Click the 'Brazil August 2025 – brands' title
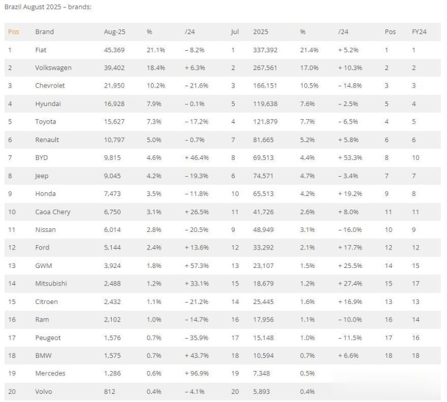Viewport: 447px width, 402px height. tap(48, 7)
